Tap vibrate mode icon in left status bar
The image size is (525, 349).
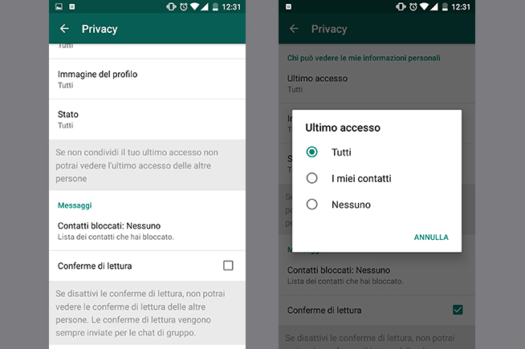pyautogui.click(x=171, y=6)
